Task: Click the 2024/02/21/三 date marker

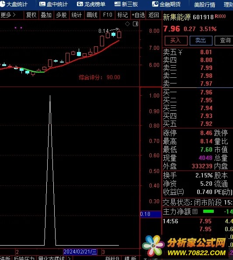Action: [x=80, y=252]
